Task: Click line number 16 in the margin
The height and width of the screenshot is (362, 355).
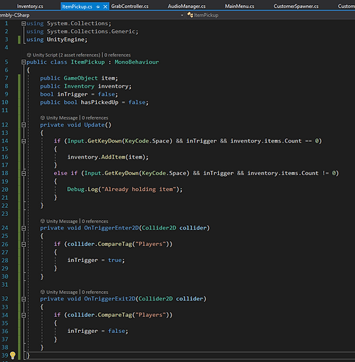Action: pos(5,157)
